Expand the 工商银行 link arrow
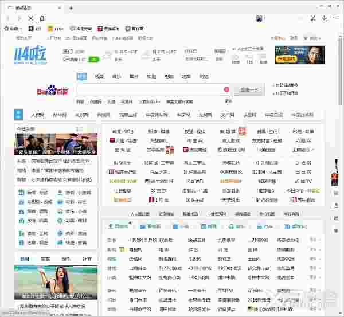This screenshot has width=344, height=317. (x=313, y=150)
